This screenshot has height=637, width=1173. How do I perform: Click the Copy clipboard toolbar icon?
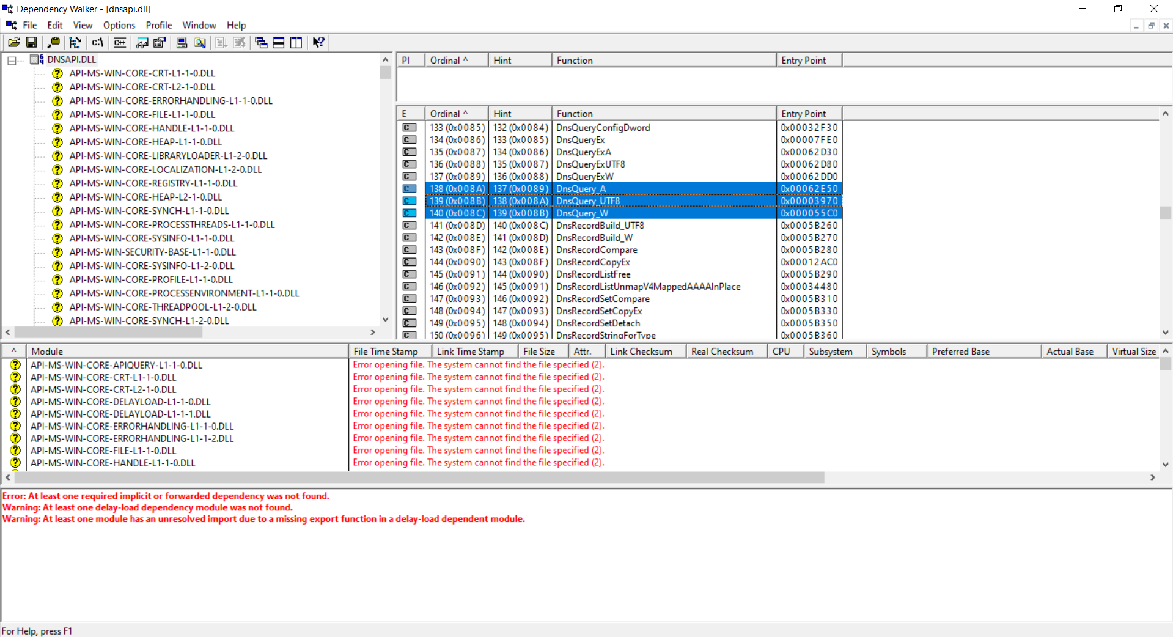coord(54,42)
